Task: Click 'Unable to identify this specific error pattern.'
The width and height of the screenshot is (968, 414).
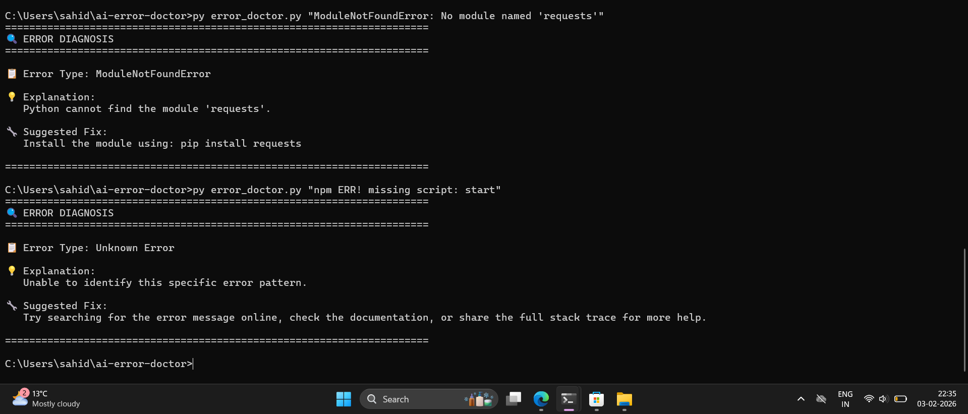Action: click(165, 283)
